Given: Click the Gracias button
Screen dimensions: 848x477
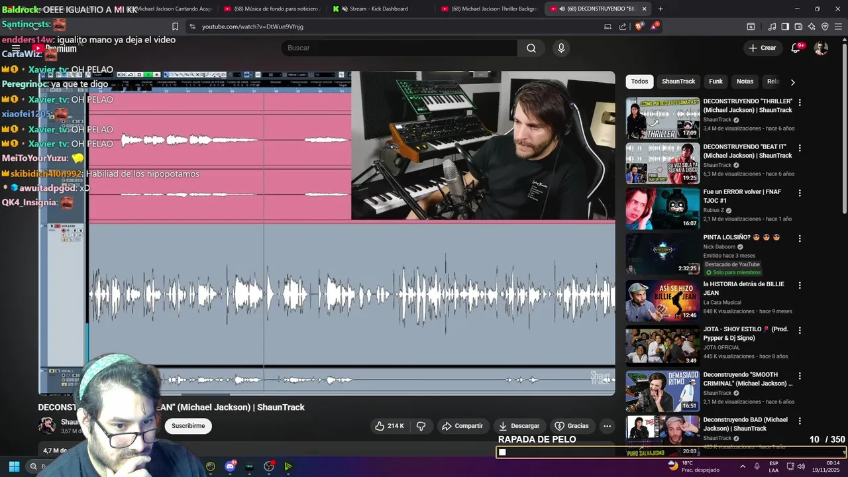Looking at the screenshot, I should (572, 426).
